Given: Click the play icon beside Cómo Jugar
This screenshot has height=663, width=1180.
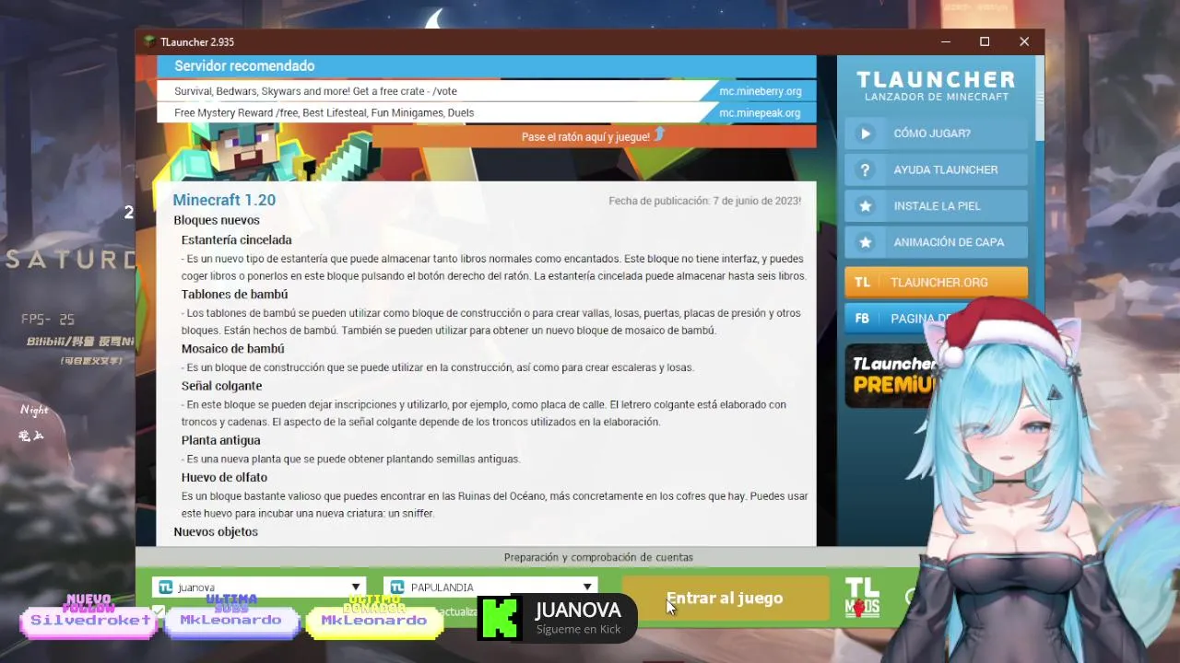Looking at the screenshot, I should coord(865,134).
